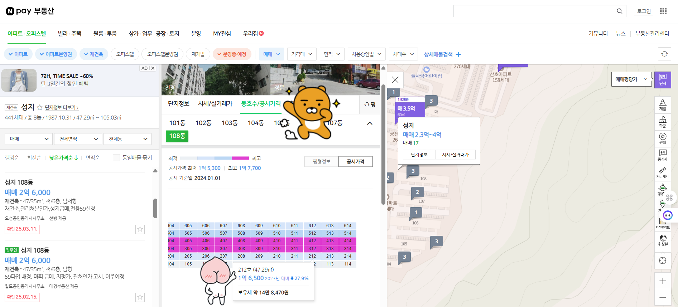678x307 pixels.
Task: Toggle 아파트 filter chip
Action: [18, 54]
